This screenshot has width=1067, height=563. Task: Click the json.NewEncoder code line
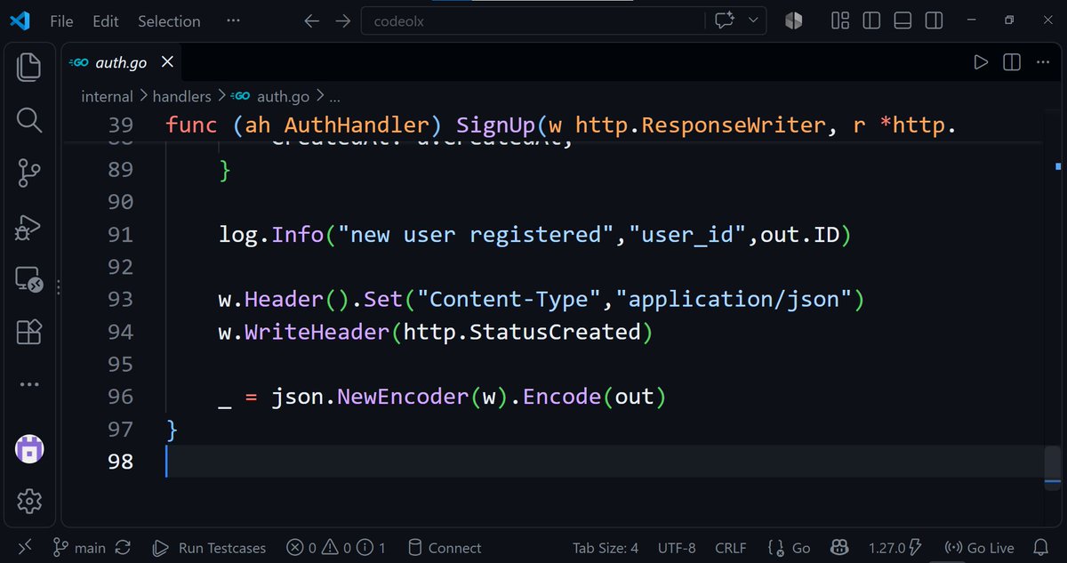tap(442, 397)
